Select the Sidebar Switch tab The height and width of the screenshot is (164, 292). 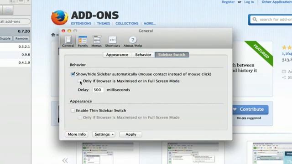(172, 55)
